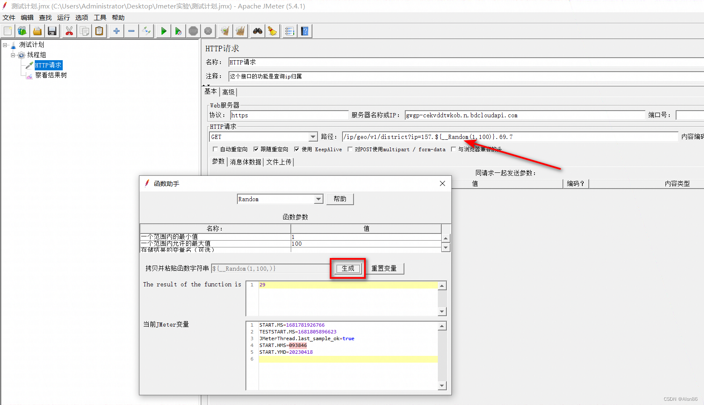Viewport: 704px width, 405px height.
Task: Click the New test plan toolbar icon
Action: coord(8,31)
